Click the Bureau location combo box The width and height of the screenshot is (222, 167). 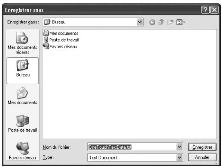[93, 22]
